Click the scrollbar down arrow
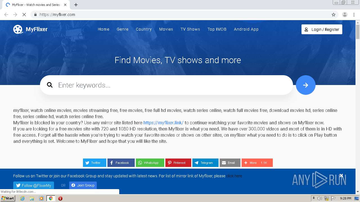The width and height of the screenshot is (360, 202). pos(358,192)
